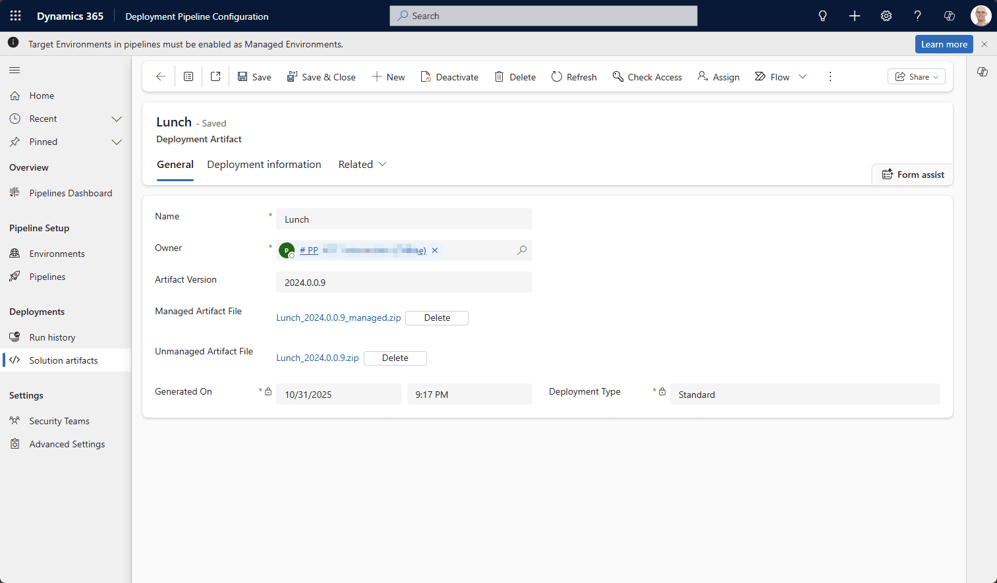997x583 pixels.
Task: Delete the managed artifact file
Action: (x=437, y=318)
